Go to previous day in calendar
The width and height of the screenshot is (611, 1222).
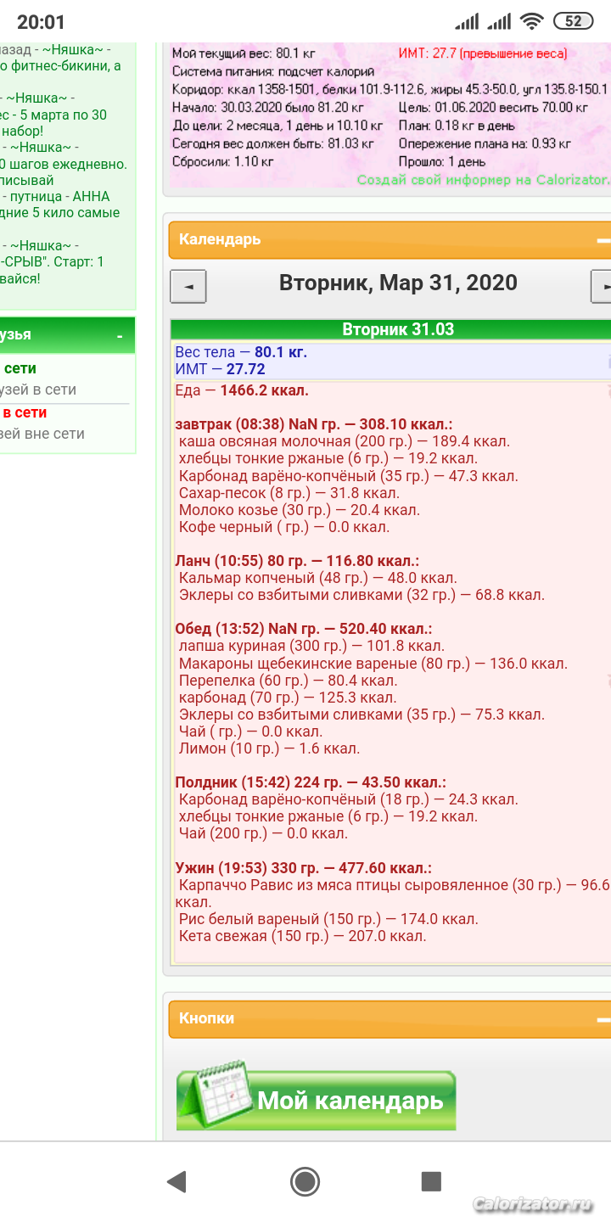coord(188,287)
